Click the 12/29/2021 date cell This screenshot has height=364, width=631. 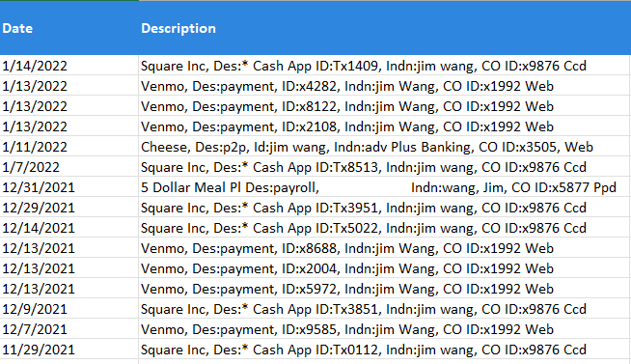pos(69,207)
